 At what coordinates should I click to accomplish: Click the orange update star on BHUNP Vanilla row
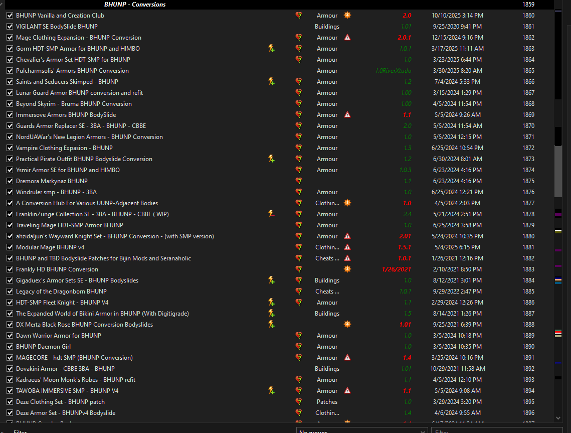pos(347,16)
